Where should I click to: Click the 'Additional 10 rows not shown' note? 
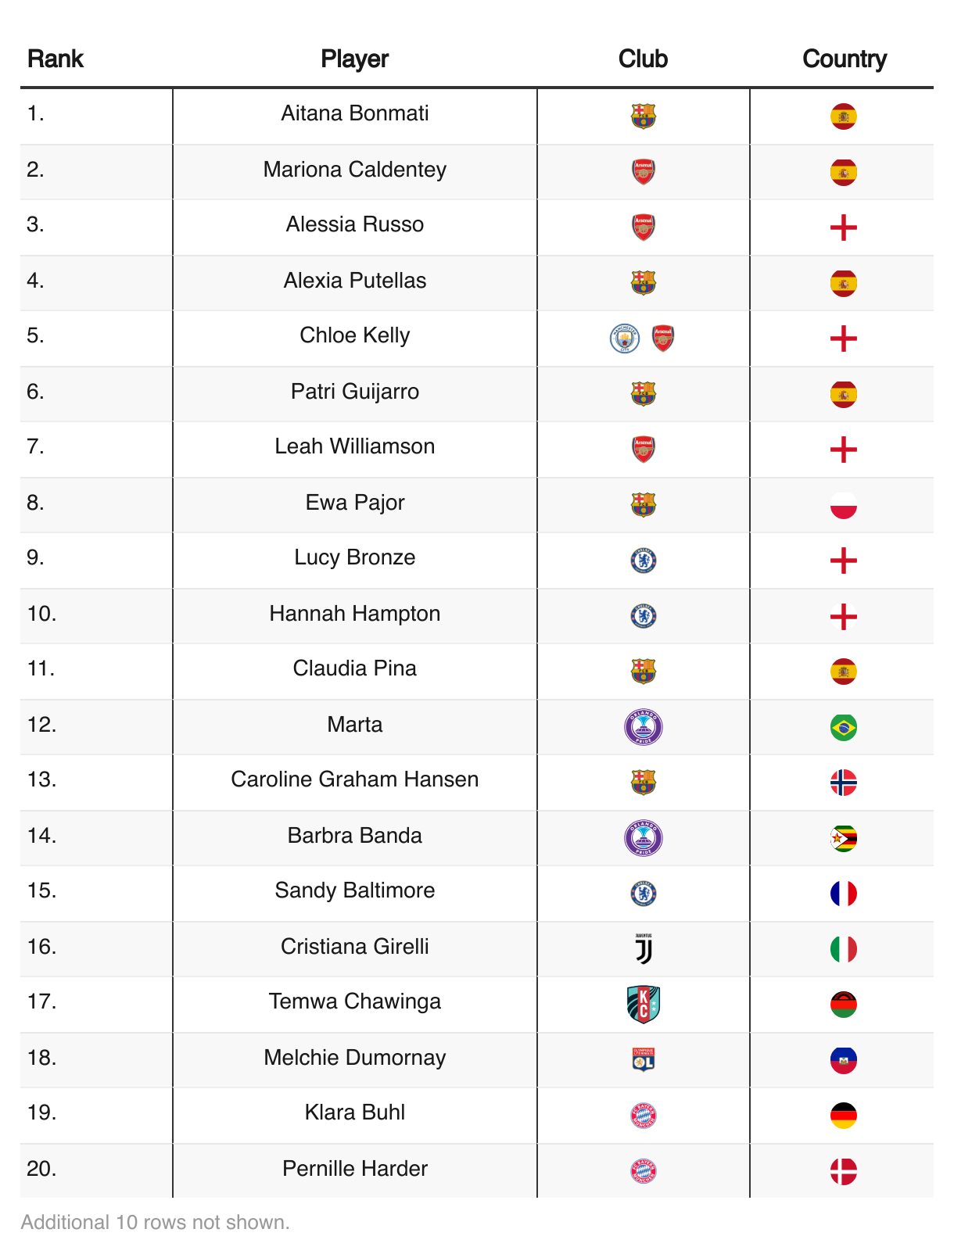pyautogui.click(x=155, y=1222)
